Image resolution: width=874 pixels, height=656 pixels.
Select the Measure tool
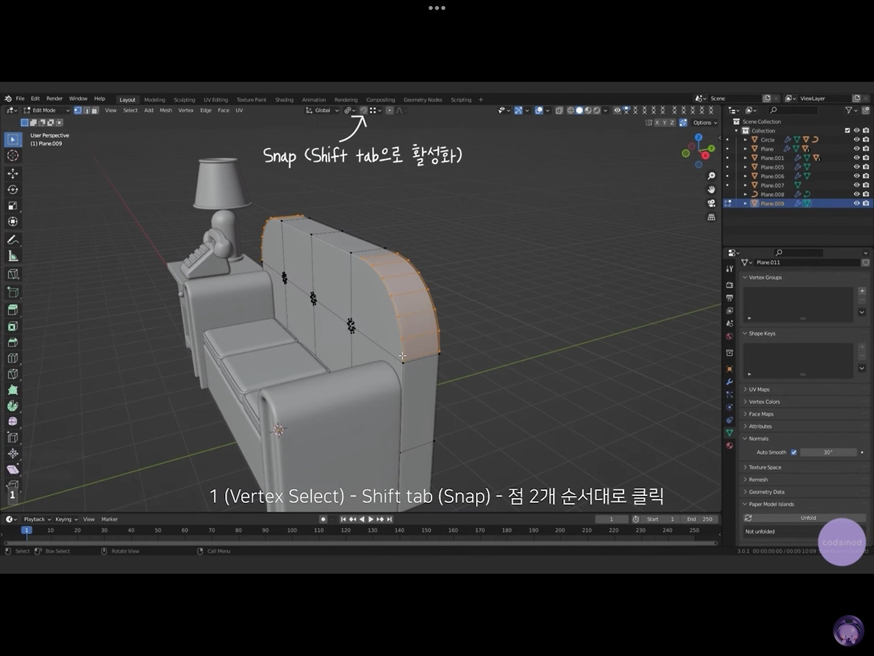point(13,256)
